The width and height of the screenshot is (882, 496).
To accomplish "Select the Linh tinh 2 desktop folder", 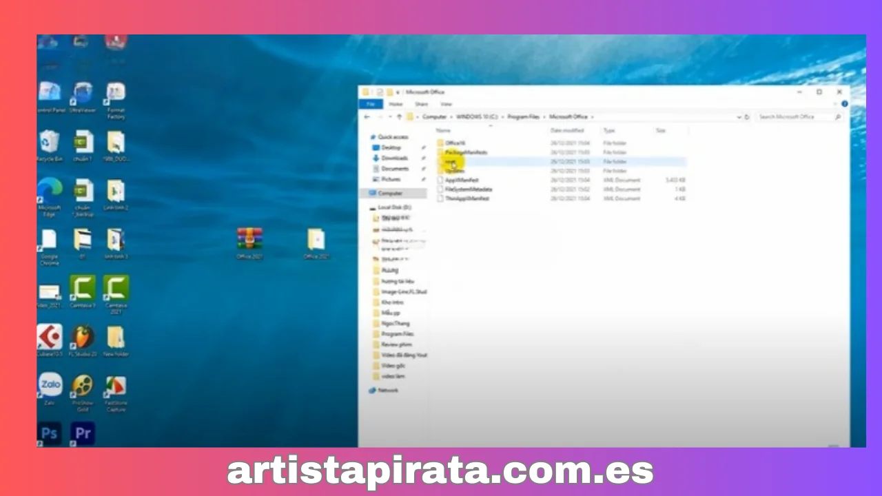I will click(116, 195).
